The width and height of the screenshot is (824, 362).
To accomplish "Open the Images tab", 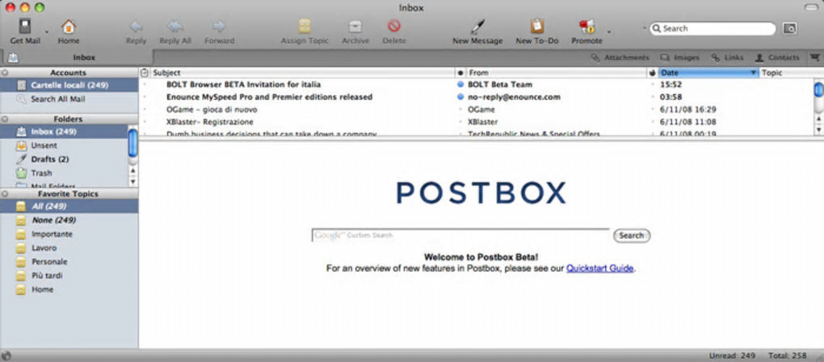I will click(680, 58).
